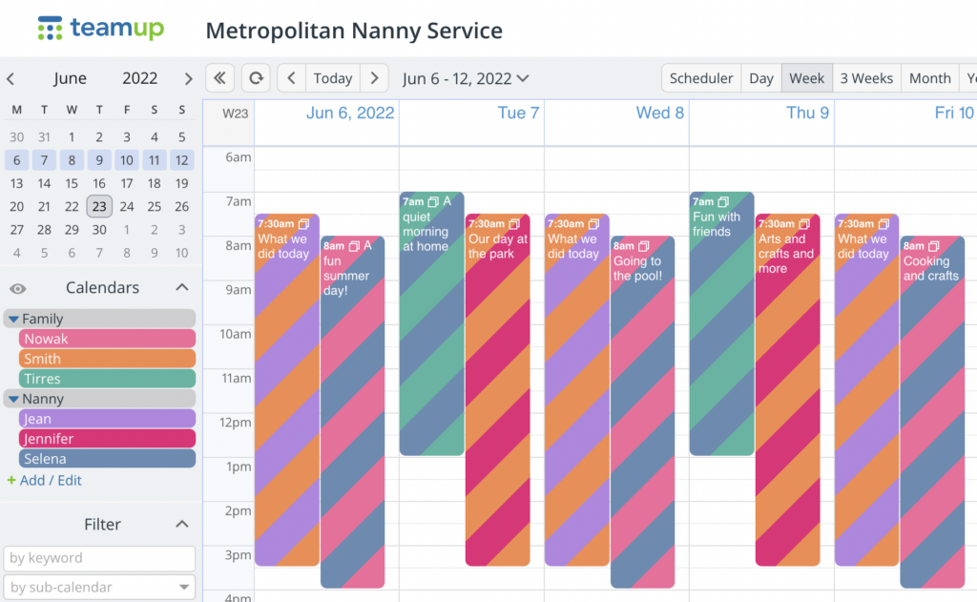Select the Week view tab

806,78
